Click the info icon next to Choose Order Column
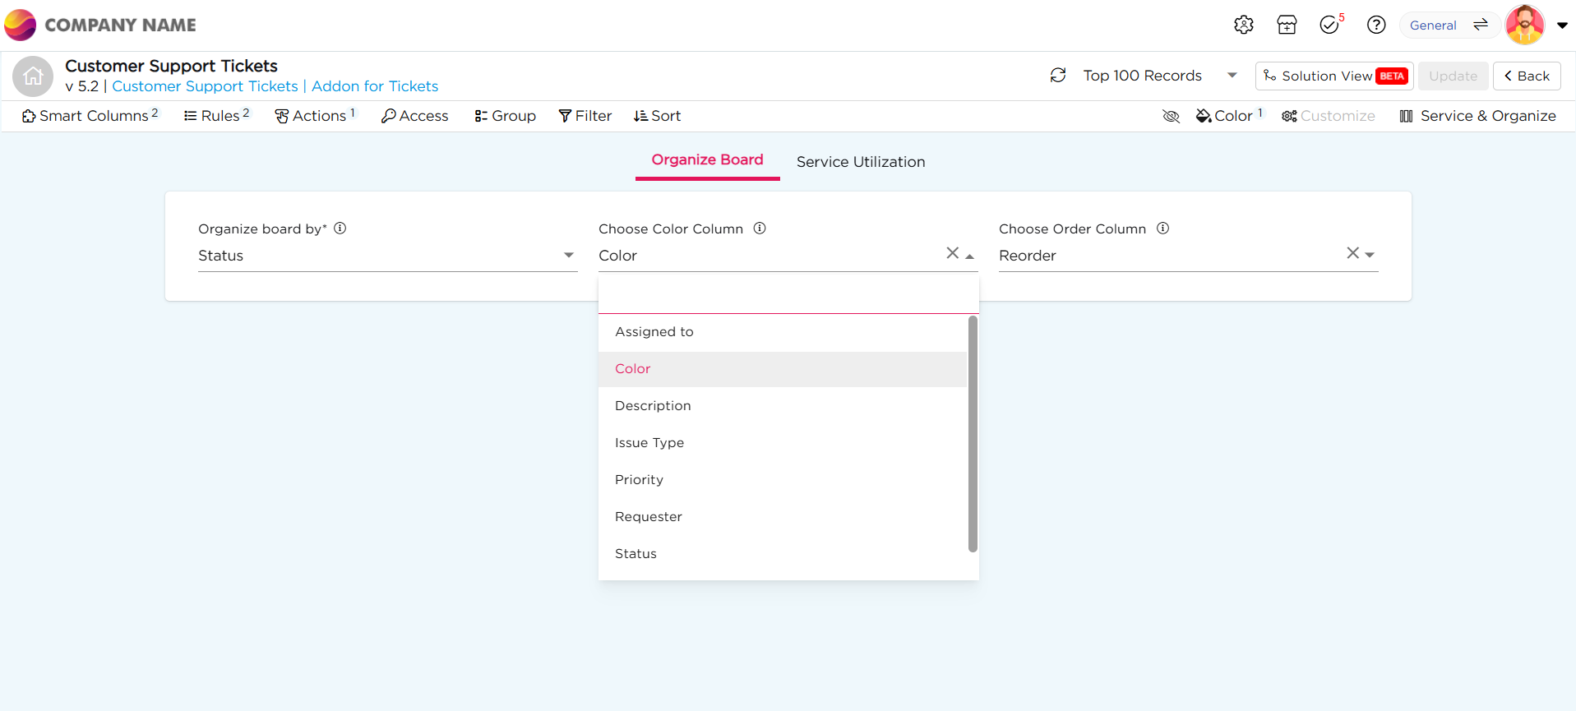 1162,229
